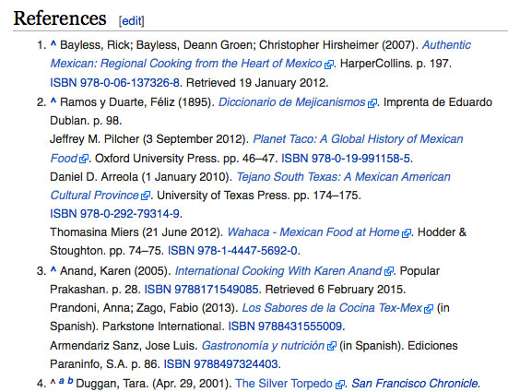Open ISBN 978-0-19-991158-5 link

coord(346,159)
